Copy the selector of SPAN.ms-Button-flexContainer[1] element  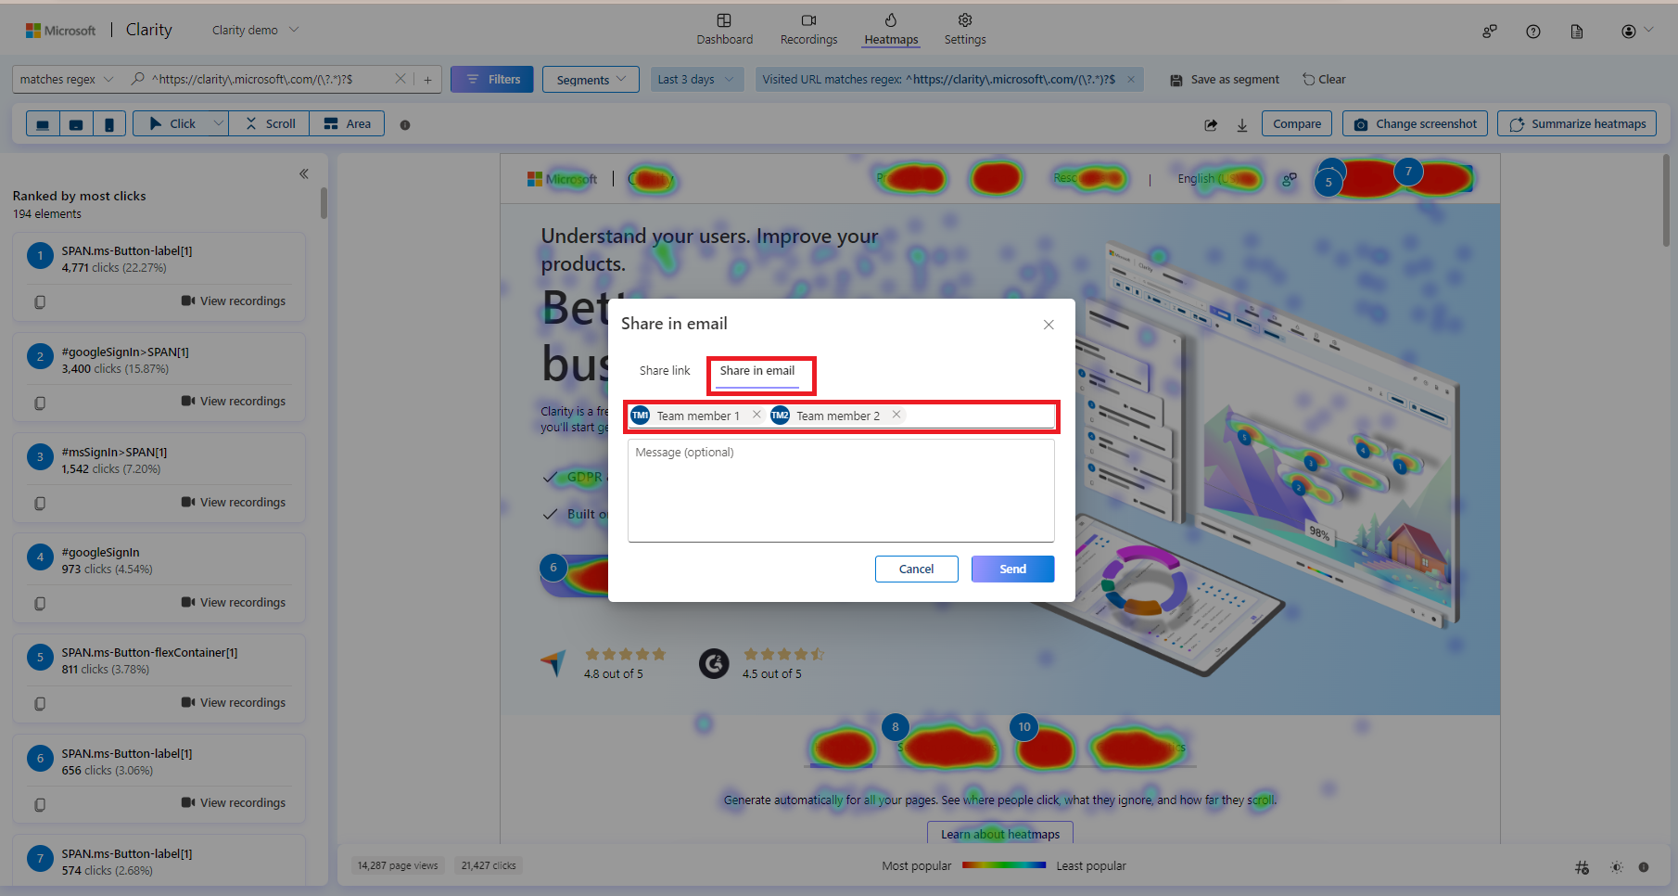coord(40,704)
